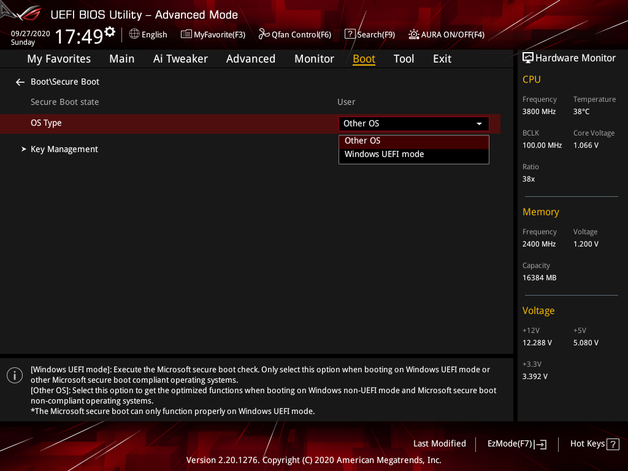This screenshot has height=471, width=628.
Task: Click the settings gear next to the clock
Action: (110, 32)
